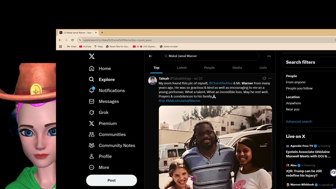Open the Jul 22 post timestamp

[x=198, y=78]
